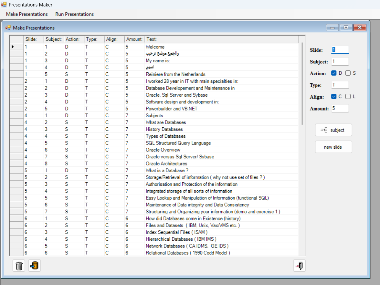380x285 pixels.
Task: Click 'SQL Structured Query Language' cell
Action: click(x=222, y=143)
